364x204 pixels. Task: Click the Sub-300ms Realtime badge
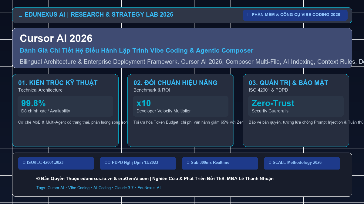click(x=220, y=163)
